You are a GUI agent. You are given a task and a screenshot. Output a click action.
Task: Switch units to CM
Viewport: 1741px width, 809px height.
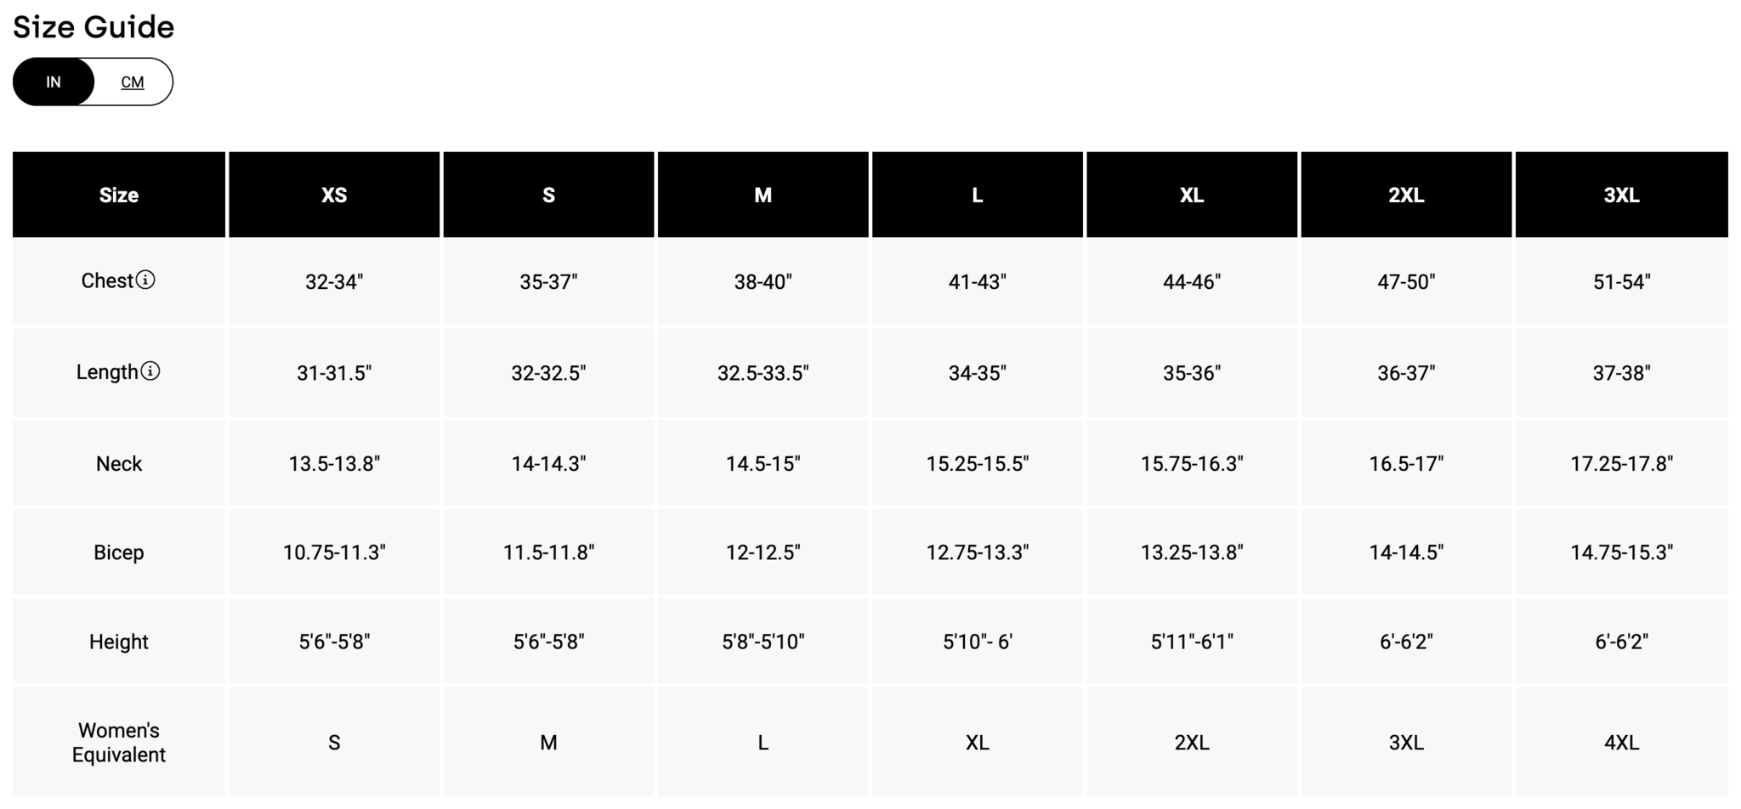tap(133, 82)
